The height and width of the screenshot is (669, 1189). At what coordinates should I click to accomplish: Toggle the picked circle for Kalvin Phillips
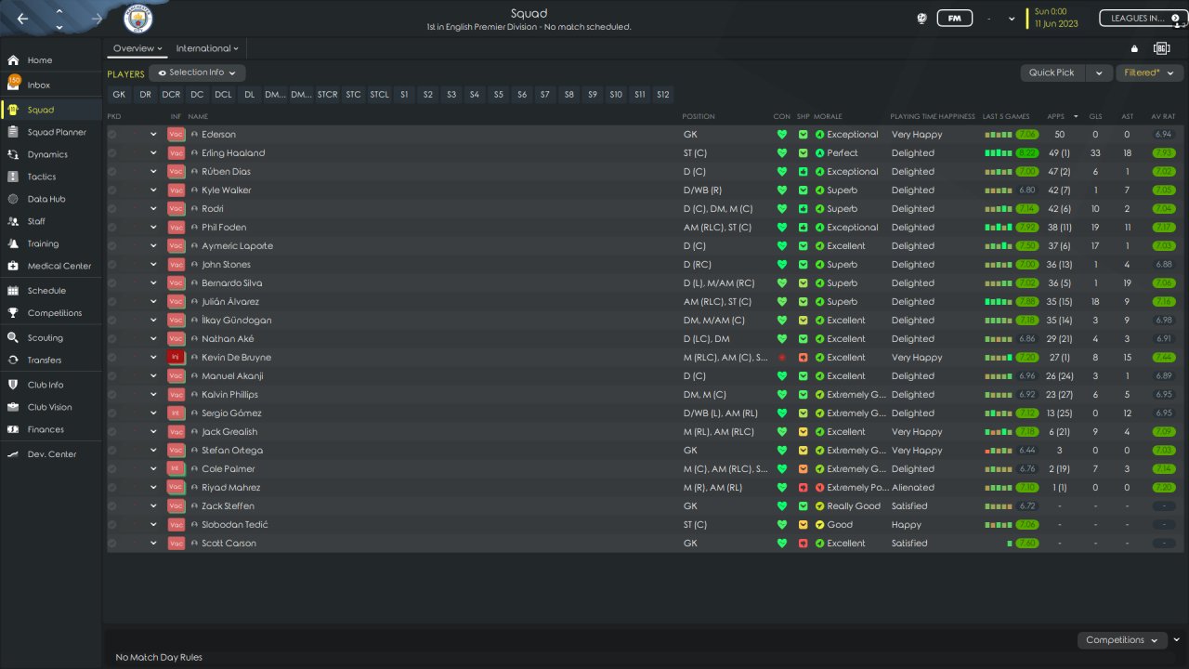[x=112, y=395]
